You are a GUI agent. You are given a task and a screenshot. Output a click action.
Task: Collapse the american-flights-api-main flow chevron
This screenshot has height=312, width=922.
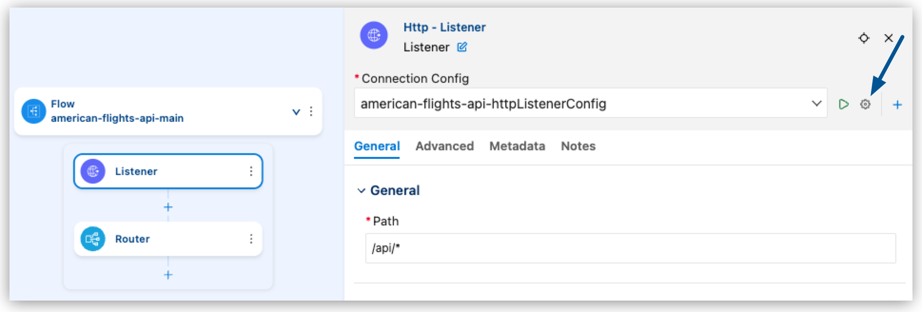point(296,112)
